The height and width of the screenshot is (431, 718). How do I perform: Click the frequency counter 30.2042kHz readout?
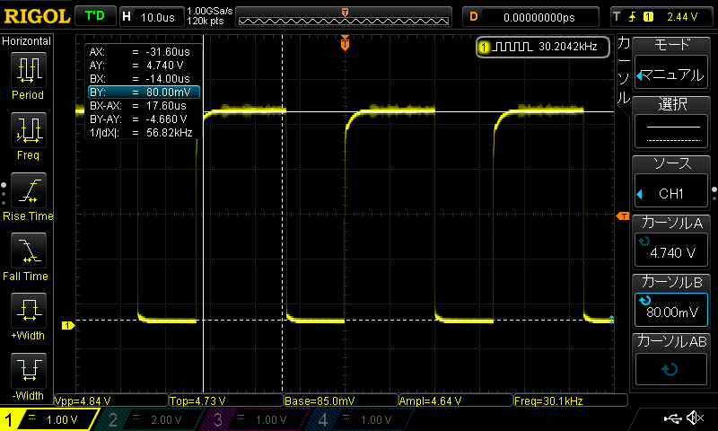(543, 47)
